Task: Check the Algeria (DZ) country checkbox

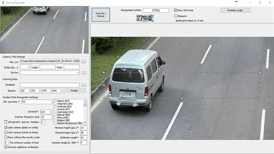Action: coord(56,101)
